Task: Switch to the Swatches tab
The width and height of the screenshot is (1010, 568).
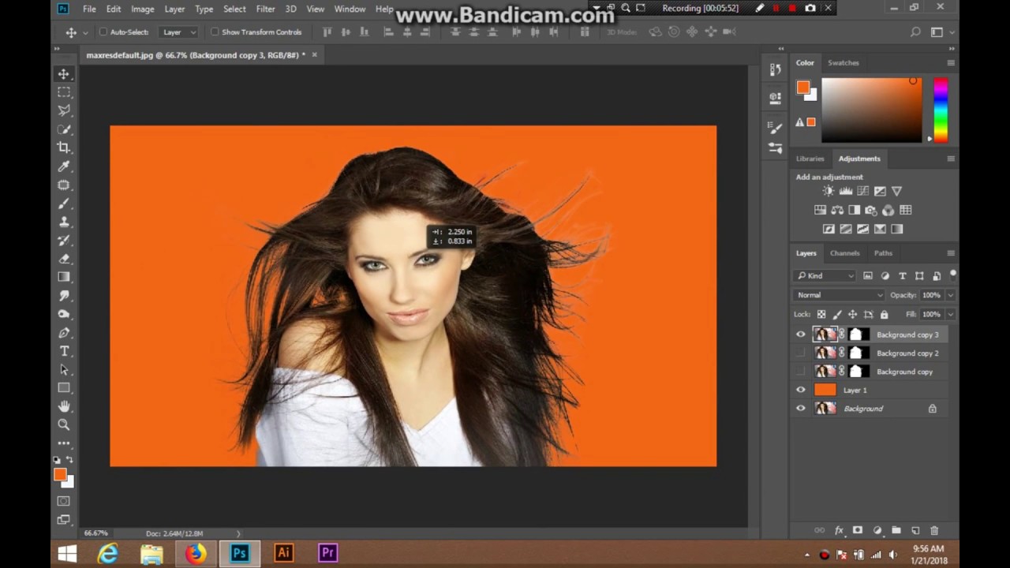Action: (x=843, y=62)
